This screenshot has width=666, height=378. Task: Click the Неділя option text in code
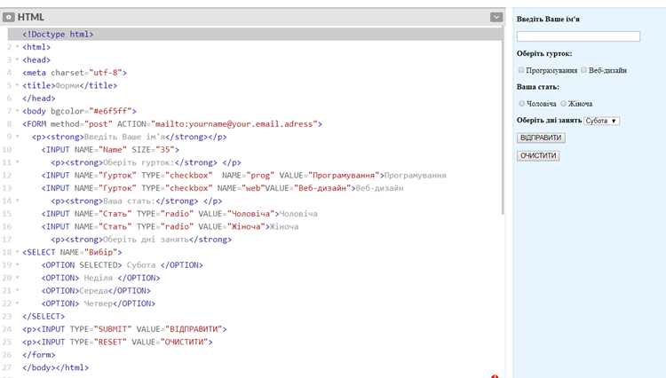(98, 278)
